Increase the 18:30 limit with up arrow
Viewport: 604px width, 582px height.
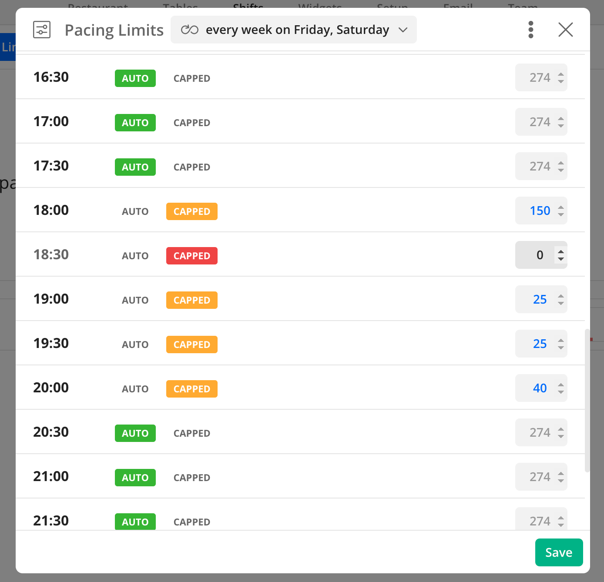pyautogui.click(x=561, y=251)
